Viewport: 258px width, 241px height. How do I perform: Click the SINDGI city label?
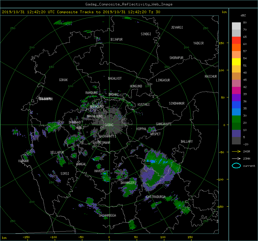coord(146,34)
